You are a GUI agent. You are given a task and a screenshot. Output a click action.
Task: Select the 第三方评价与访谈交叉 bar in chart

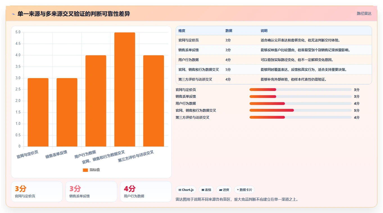pyautogui.click(x=154, y=101)
